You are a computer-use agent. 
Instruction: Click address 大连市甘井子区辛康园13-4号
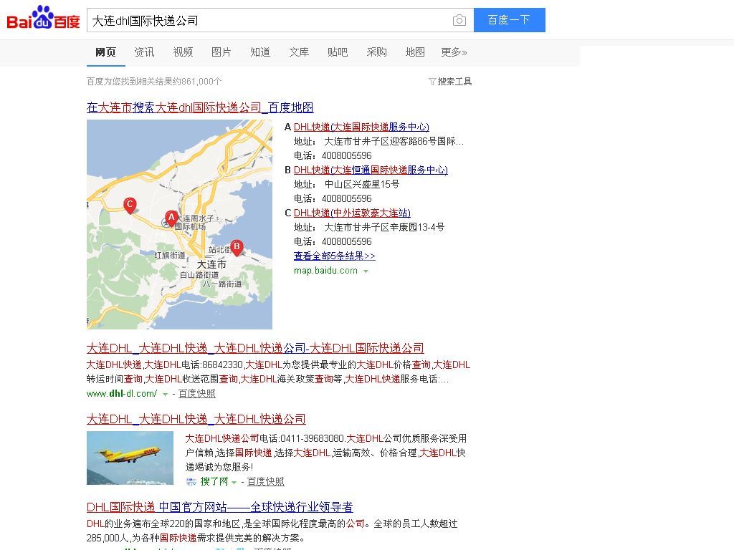tap(384, 227)
